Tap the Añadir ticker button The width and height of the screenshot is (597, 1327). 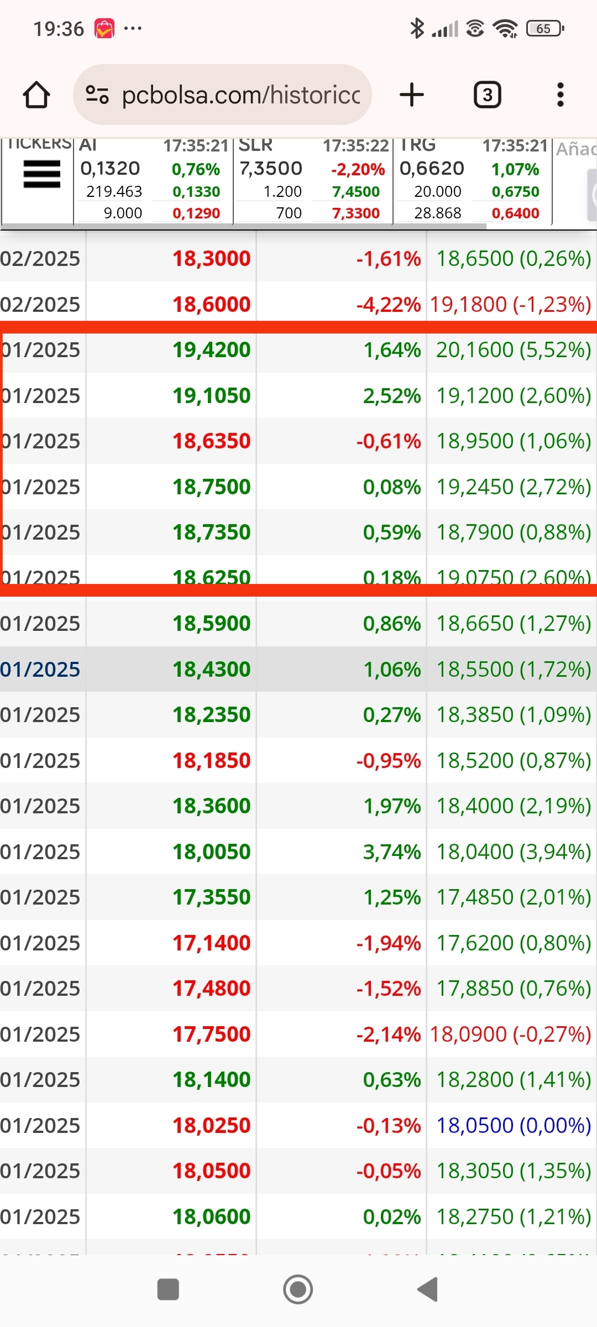[x=576, y=149]
